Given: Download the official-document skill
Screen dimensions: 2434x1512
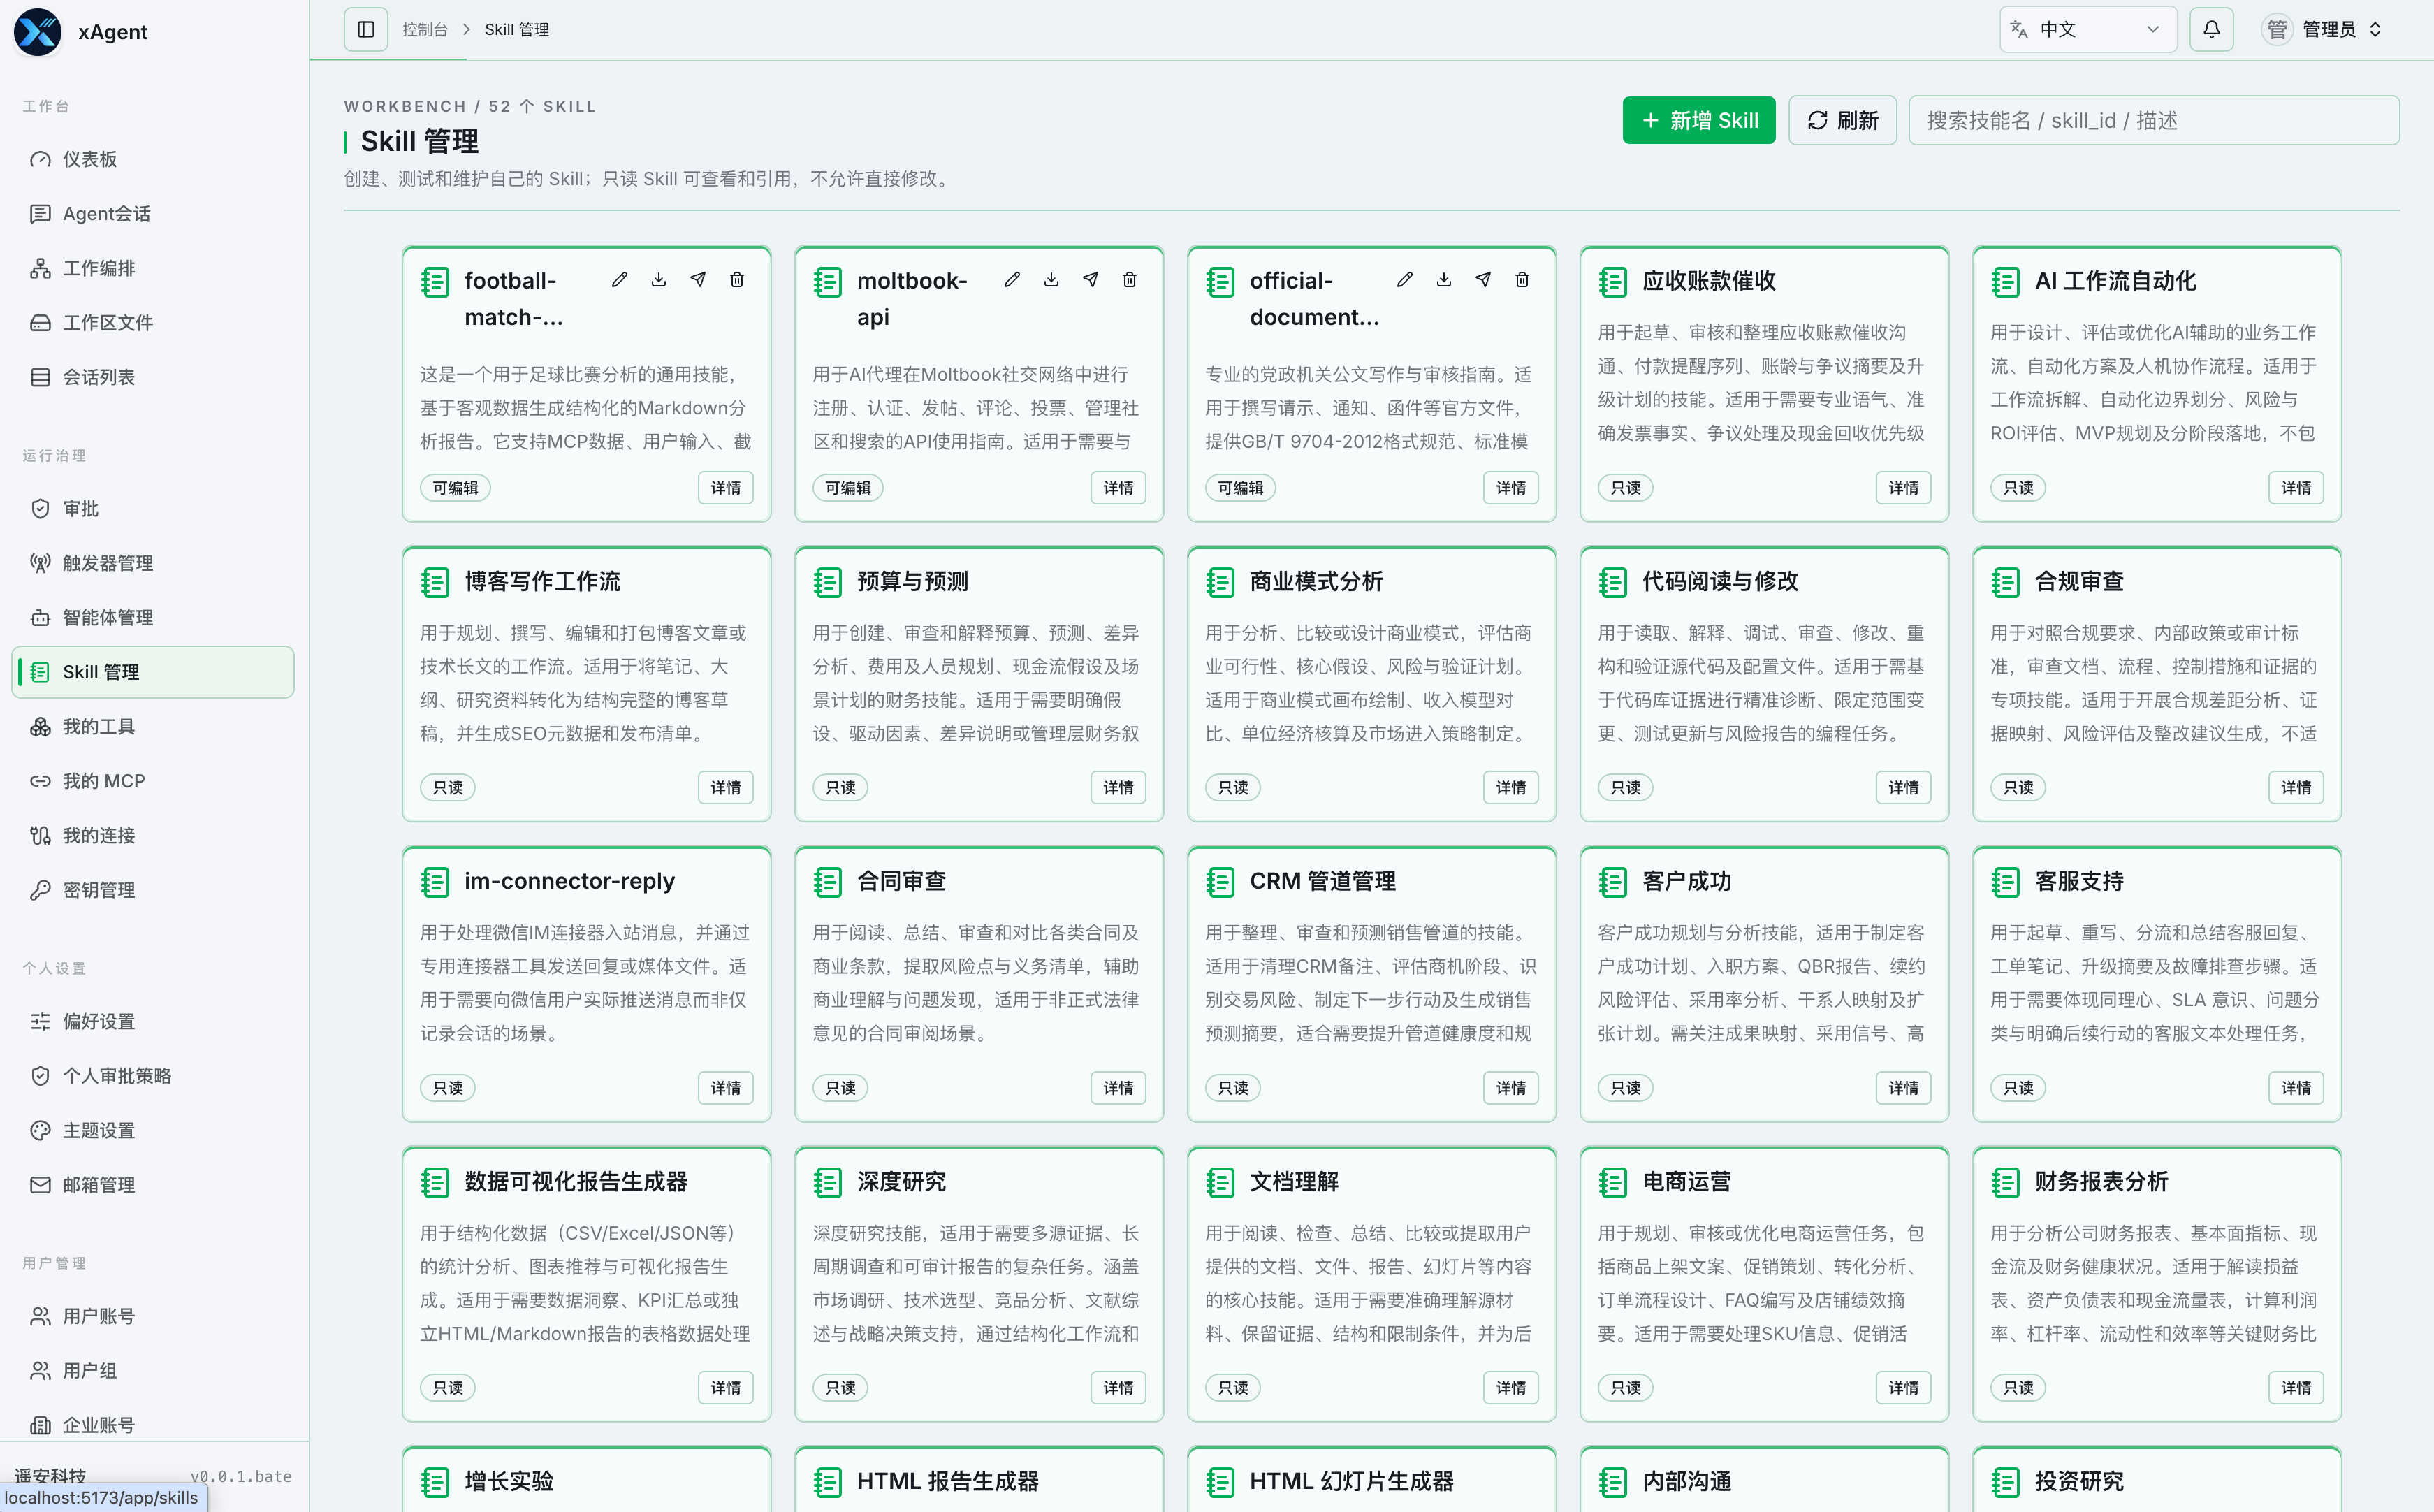Looking at the screenshot, I should click(x=1445, y=280).
